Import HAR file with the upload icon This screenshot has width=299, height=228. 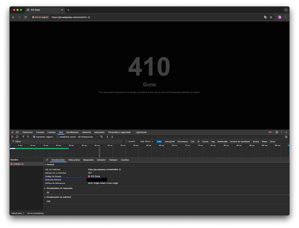click(x=108, y=137)
